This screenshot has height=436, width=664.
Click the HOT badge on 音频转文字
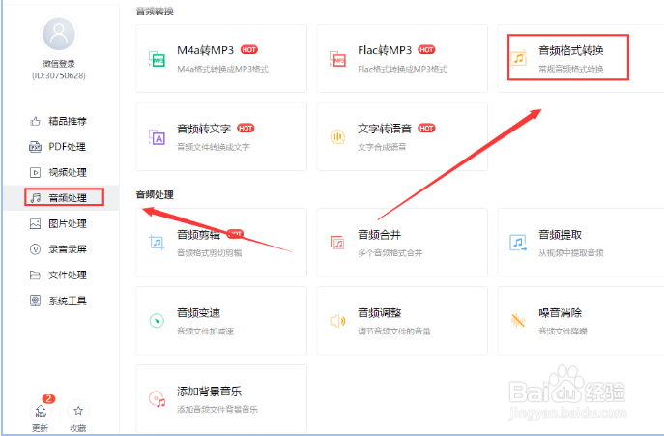click(245, 128)
